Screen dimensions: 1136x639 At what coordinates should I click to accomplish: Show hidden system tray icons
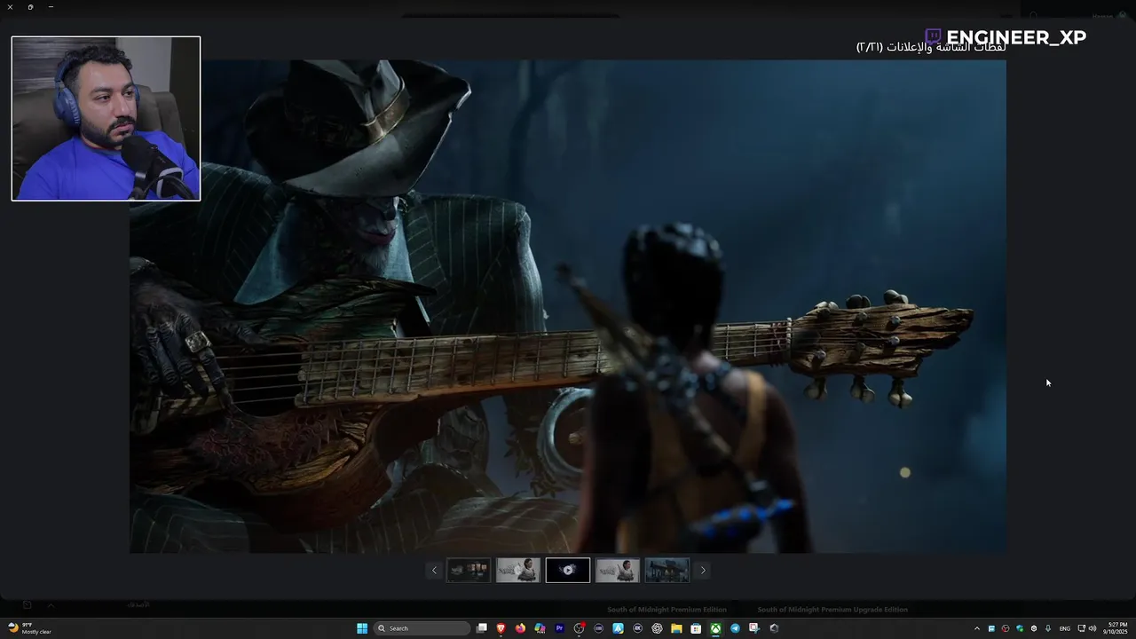[977, 628]
